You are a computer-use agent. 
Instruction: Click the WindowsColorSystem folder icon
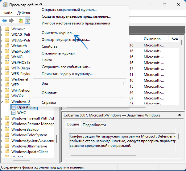coord(7,135)
